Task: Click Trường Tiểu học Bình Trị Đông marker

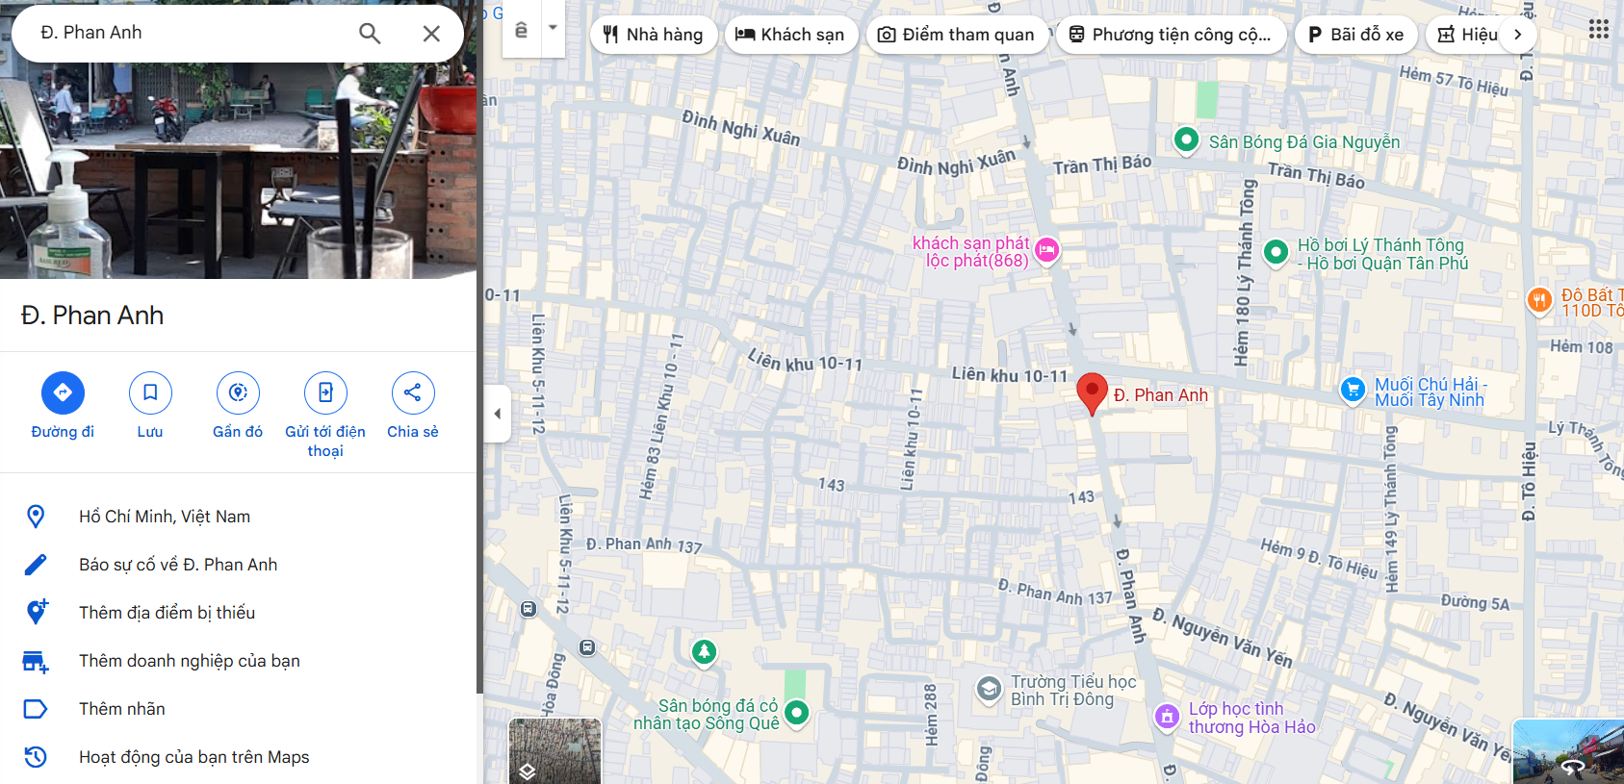Action: (989, 689)
